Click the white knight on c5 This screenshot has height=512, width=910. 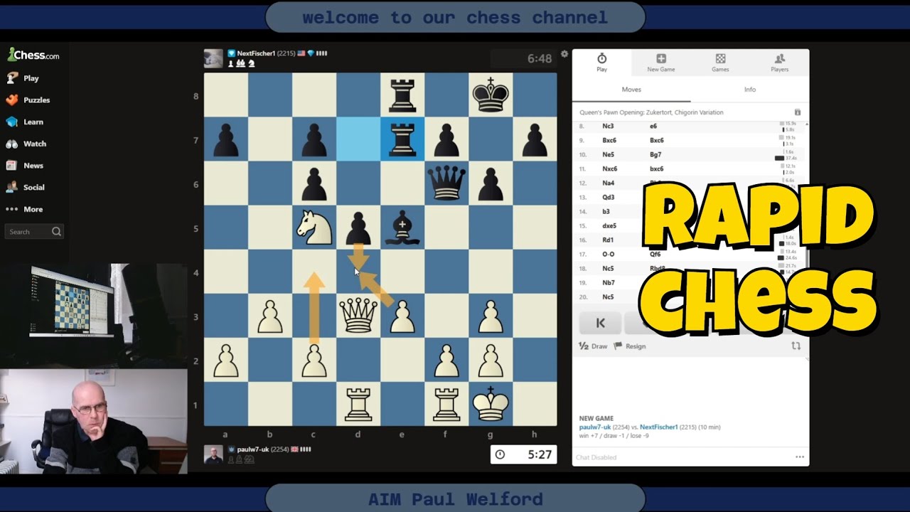coord(314,226)
